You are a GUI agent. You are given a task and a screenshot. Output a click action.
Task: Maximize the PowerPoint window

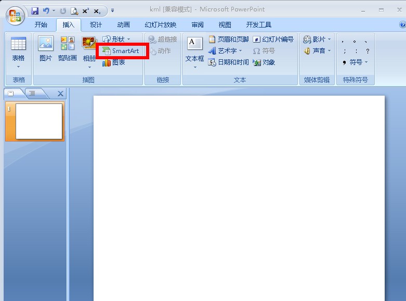click(381, 10)
